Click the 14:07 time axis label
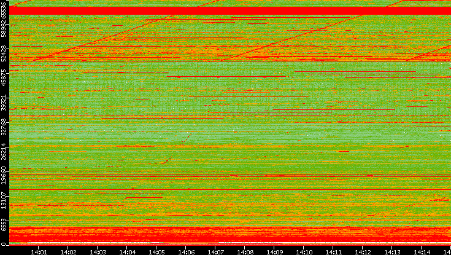Screen dimensions: 451x255 coord(215,252)
